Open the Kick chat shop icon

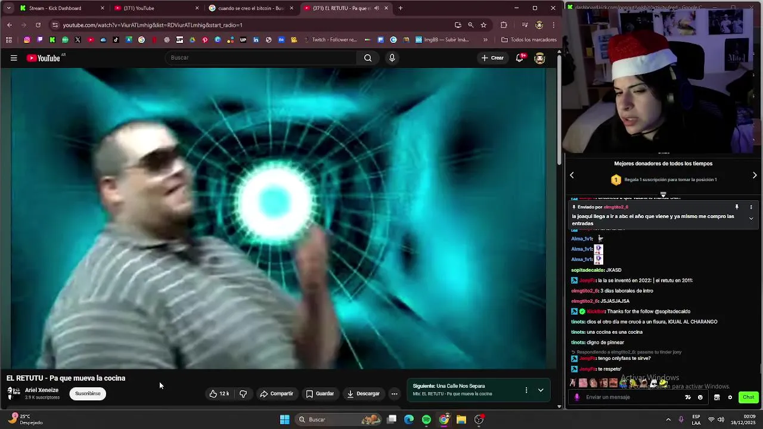717,397
